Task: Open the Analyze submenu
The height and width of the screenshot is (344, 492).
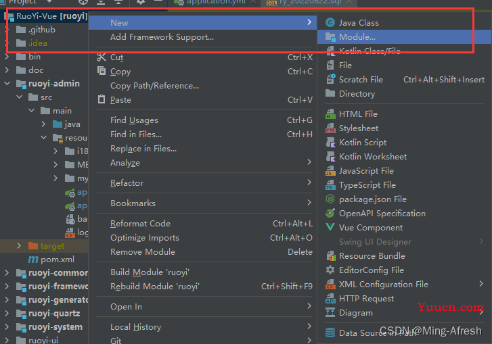Action: click(x=125, y=163)
